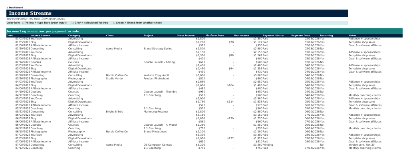Select the Income Streams title
This screenshot has height=156, width=409.
30,13
